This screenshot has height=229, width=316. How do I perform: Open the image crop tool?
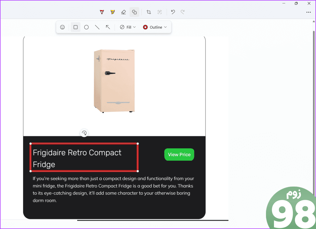pyautogui.click(x=149, y=12)
